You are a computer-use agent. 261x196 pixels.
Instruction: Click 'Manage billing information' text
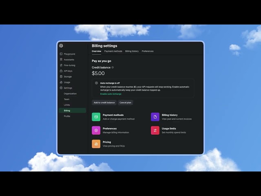click(x=116, y=132)
